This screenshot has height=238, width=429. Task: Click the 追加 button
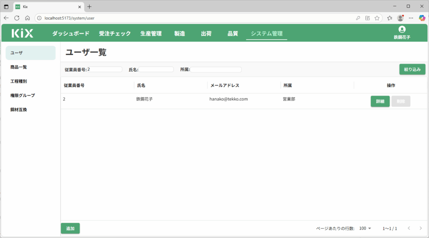pos(70,228)
